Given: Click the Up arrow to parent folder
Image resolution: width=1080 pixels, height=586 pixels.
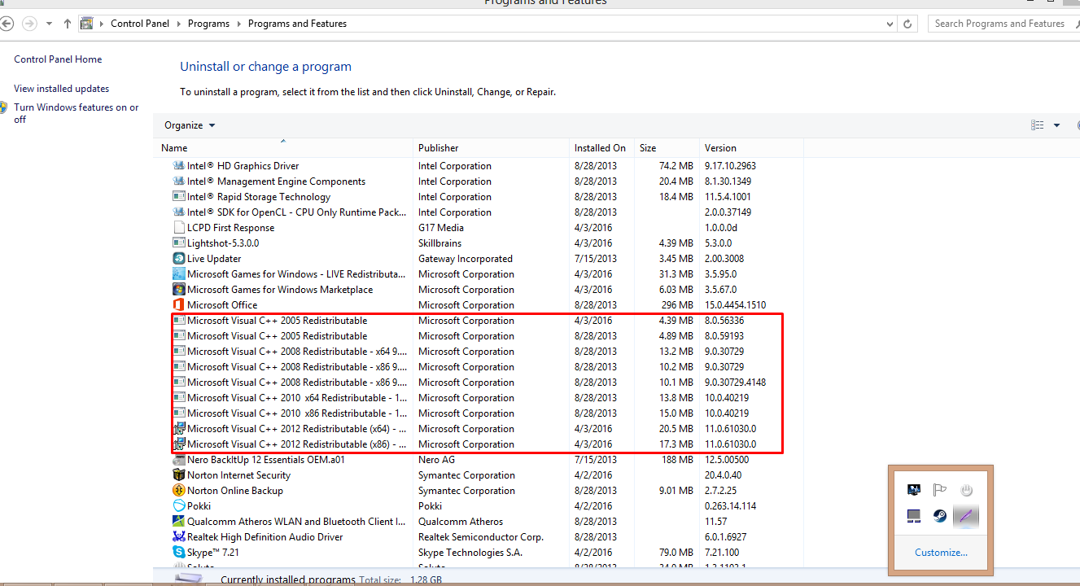Looking at the screenshot, I should [67, 24].
